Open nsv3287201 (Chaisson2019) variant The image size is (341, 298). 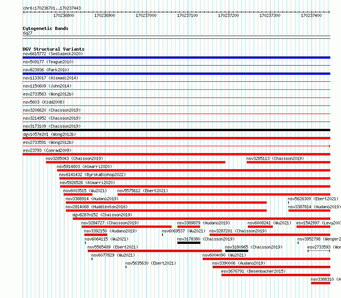coord(238,231)
